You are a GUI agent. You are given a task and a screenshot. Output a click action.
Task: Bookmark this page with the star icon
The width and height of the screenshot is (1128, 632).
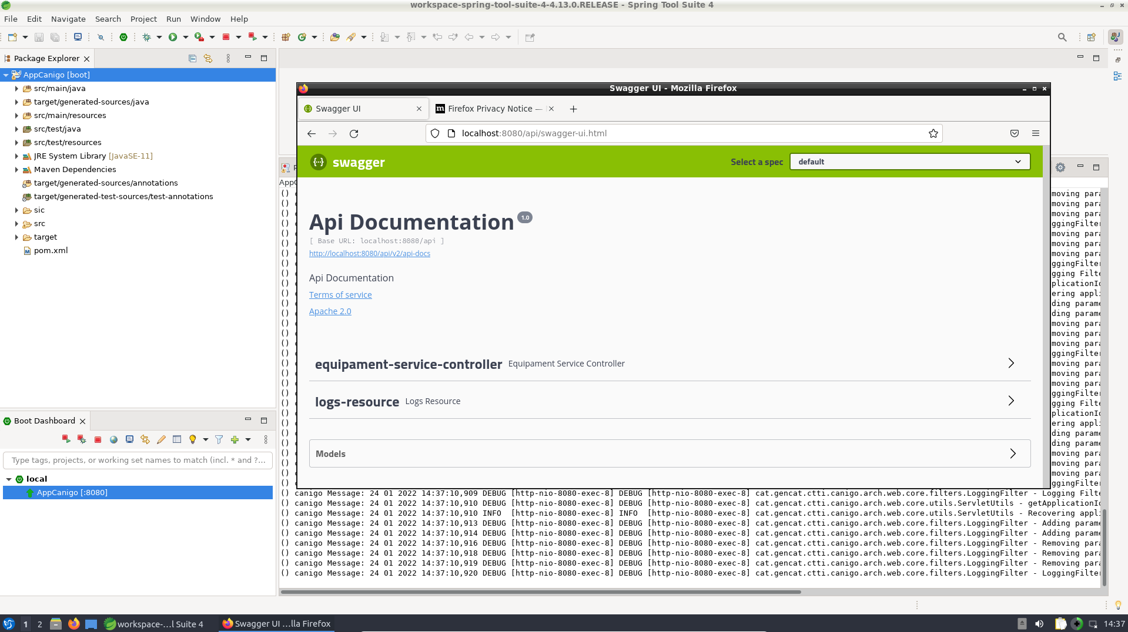coord(933,133)
